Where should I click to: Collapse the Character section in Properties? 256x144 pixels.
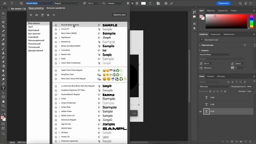click(200, 50)
